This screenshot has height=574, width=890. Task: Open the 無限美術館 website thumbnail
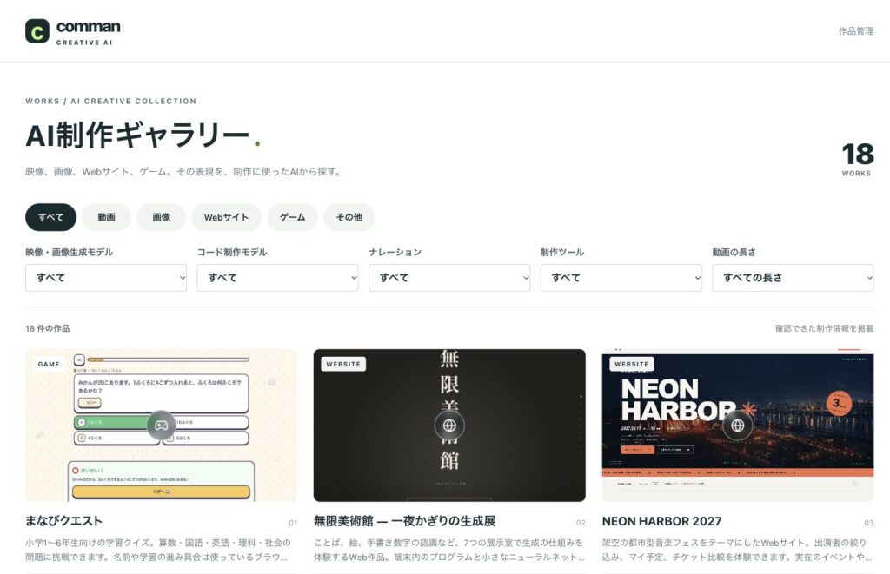coord(449,426)
